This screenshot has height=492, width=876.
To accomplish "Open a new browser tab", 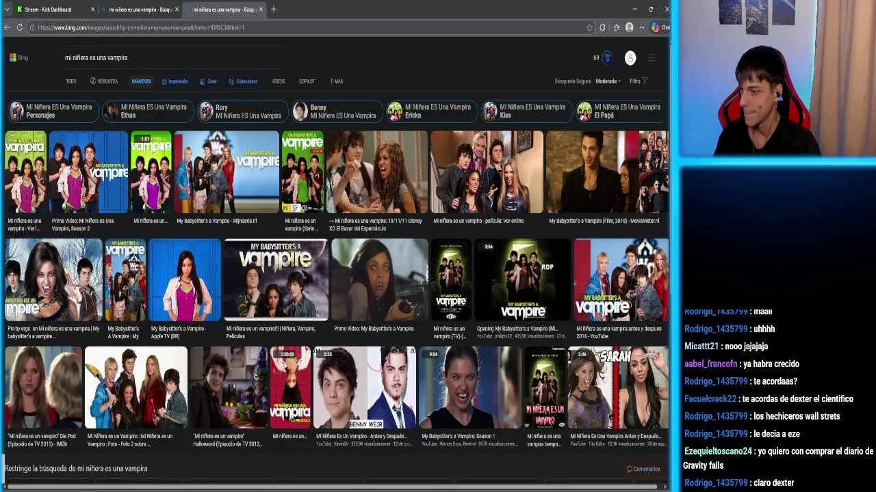I will tap(273, 10).
